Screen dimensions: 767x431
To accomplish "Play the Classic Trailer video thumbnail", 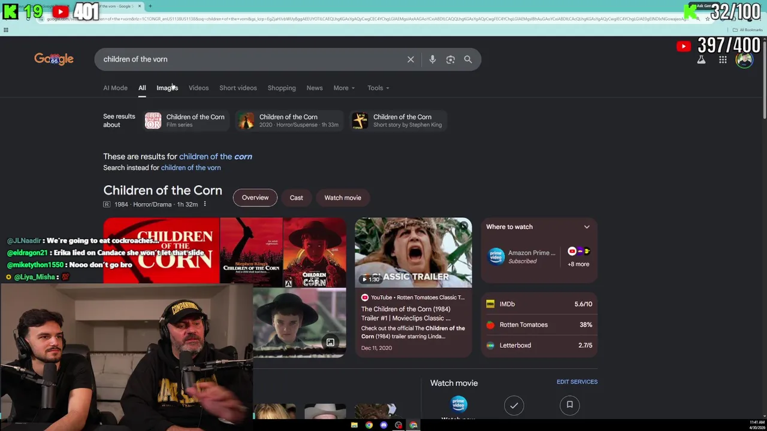I will (x=413, y=253).
